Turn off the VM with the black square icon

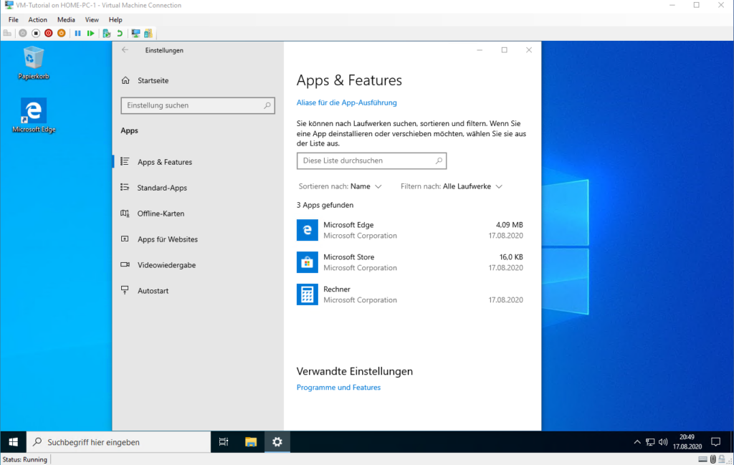[x=36, y=33]
